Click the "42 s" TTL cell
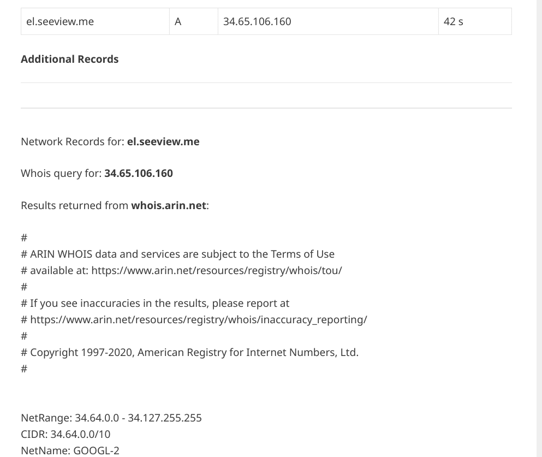This screenshot has height=457, width=542. tap(454, 22)
